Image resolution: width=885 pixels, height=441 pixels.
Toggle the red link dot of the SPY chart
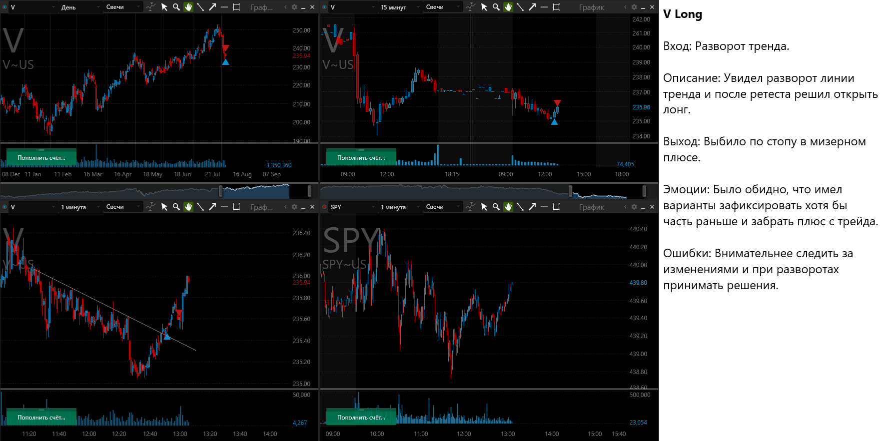pos(325,207)
